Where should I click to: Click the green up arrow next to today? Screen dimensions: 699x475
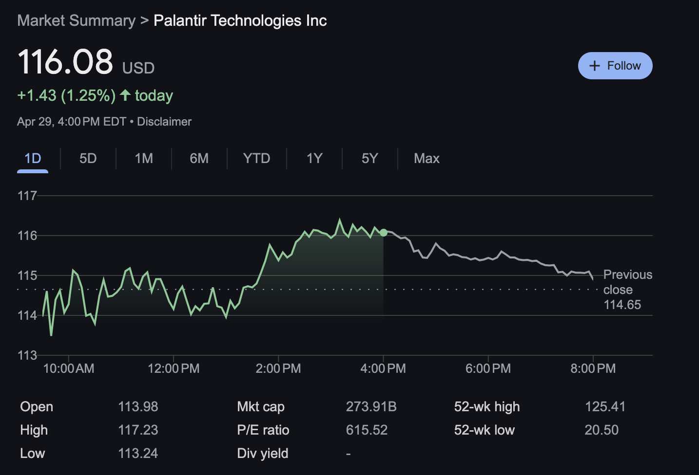point(125,95)
